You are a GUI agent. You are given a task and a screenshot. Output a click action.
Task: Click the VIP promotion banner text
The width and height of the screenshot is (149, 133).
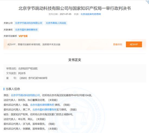pyautogui.click(x=34, y=45)
